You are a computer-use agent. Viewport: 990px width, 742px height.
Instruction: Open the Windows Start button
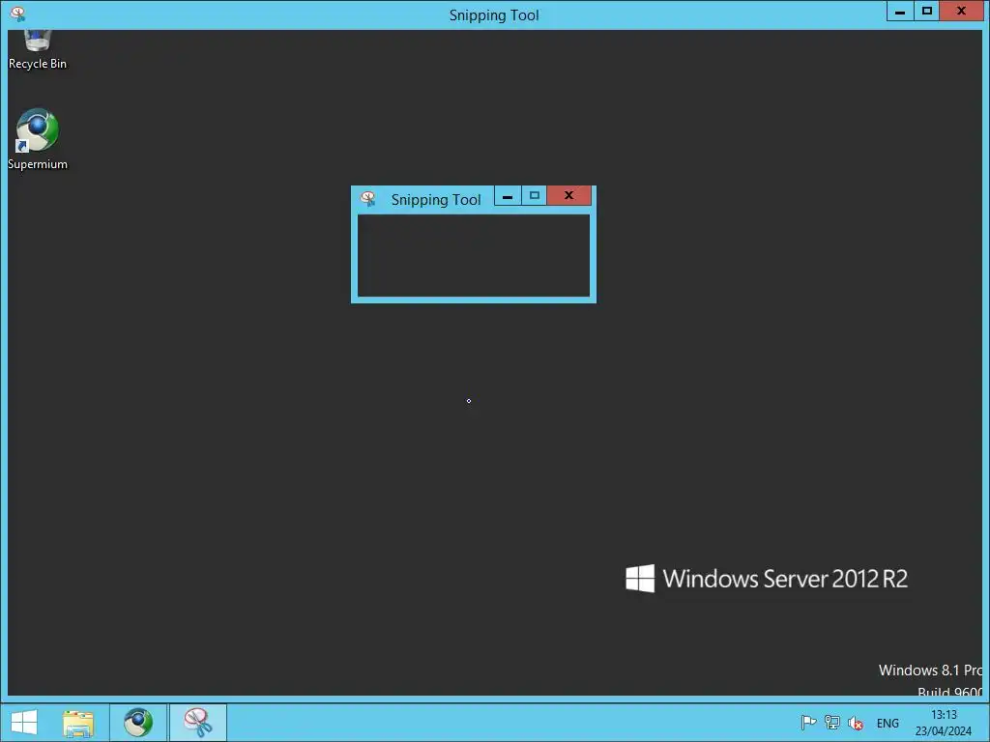coord(24,723)
